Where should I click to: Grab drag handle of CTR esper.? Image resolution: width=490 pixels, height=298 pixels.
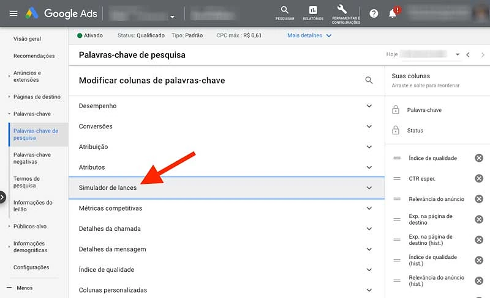(397, 178)
